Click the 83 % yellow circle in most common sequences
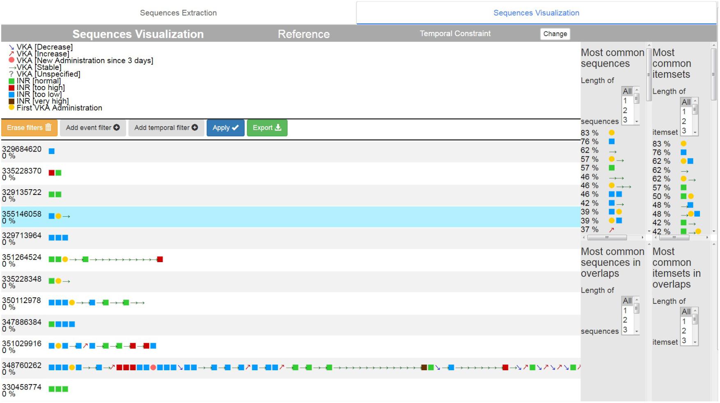 pyautogui.click(x=611, y=133)
